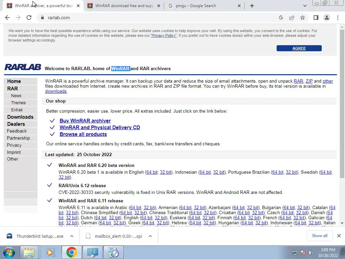Open the Google icon in address bar
Image resolution: width=345 pixels, height=259 pixels.
tap(281, 18)
